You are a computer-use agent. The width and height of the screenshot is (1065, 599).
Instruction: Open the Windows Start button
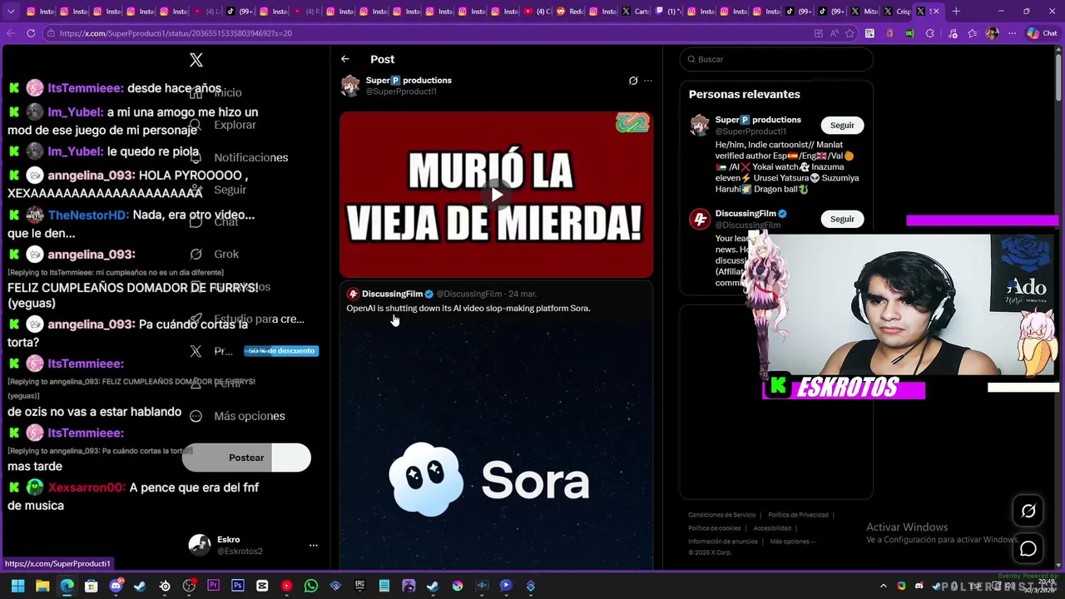tap(17, 587)
